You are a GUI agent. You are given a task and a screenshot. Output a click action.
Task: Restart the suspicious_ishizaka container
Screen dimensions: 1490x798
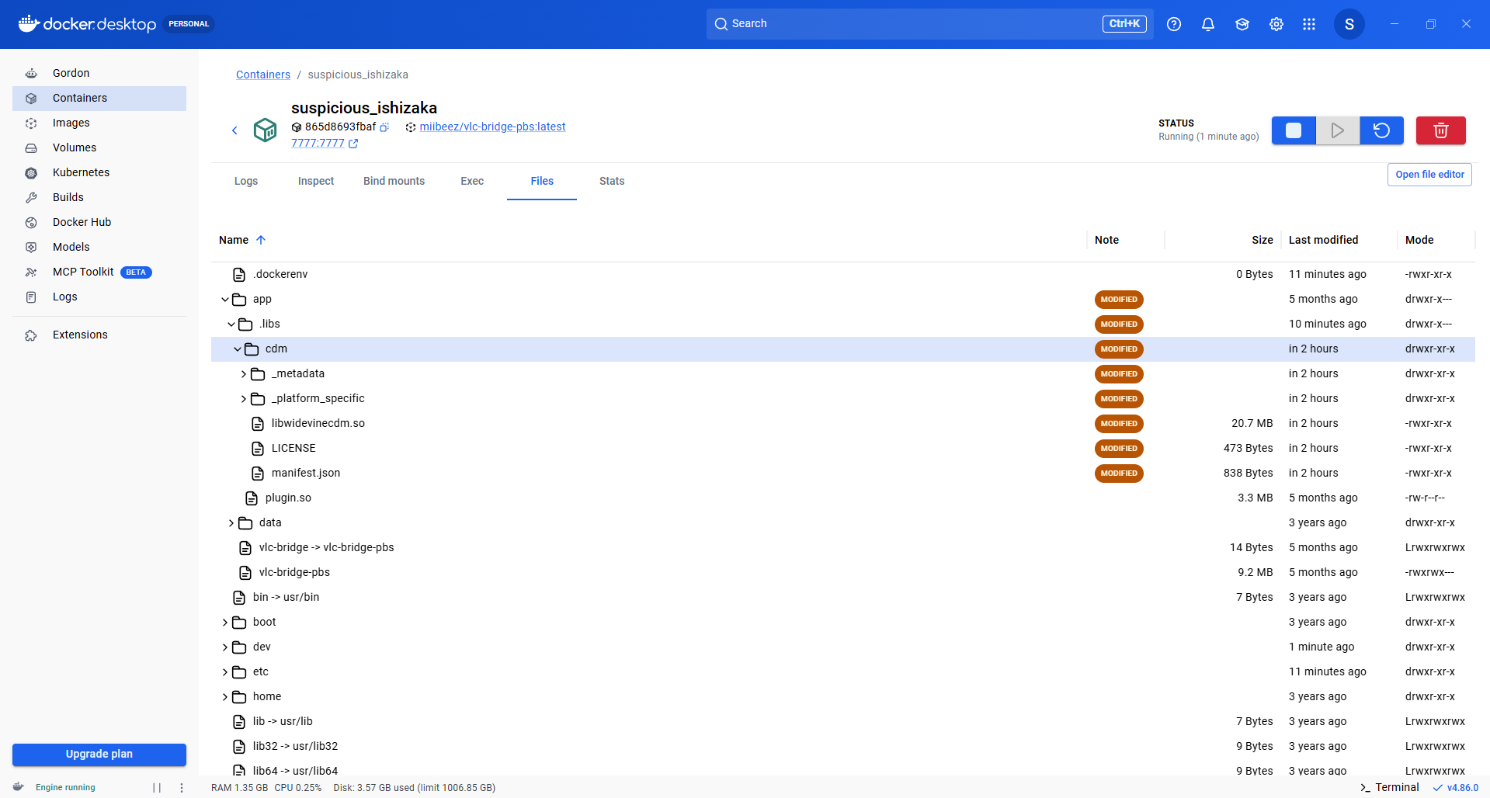pos(1382,130)
